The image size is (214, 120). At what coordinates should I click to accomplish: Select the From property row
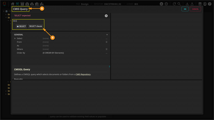pos(61,42)
